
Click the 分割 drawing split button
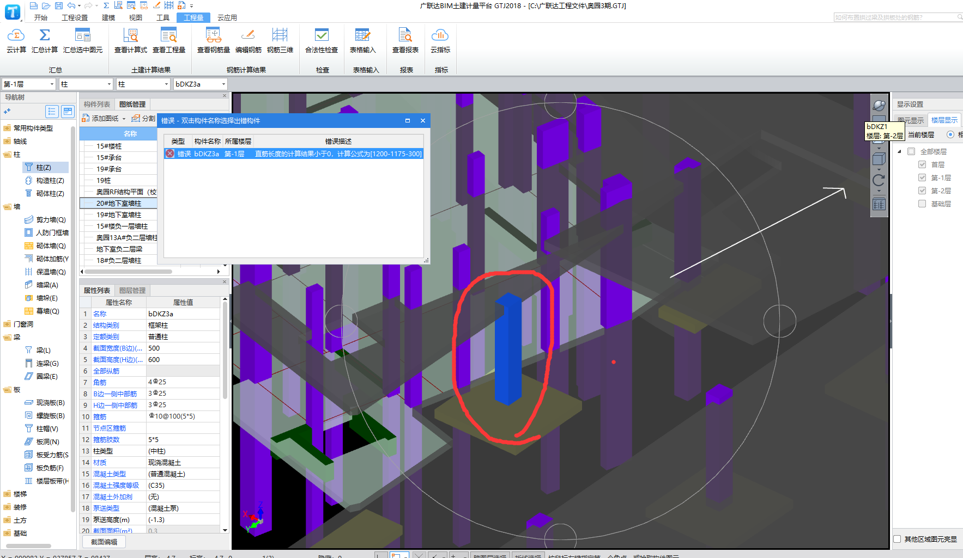[144, 119]
